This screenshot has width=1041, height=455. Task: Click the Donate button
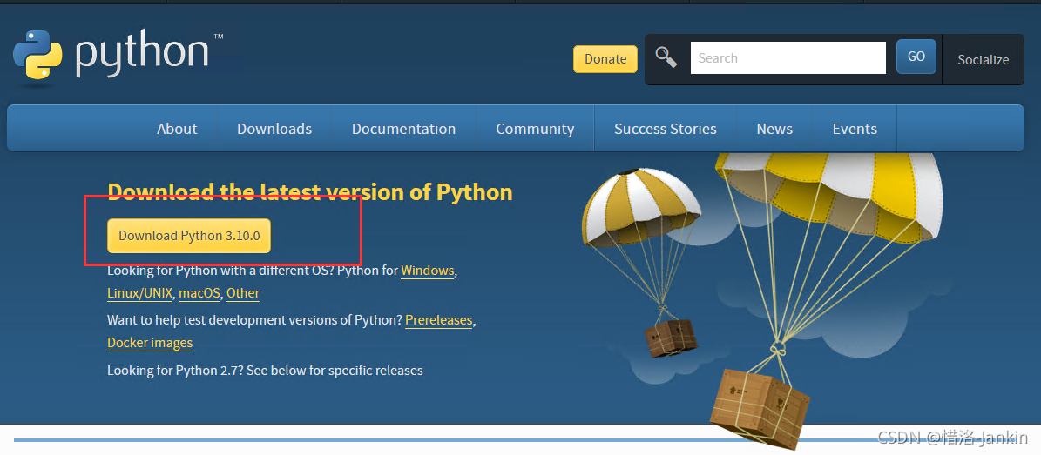point(605,59)
